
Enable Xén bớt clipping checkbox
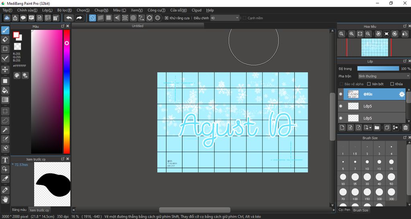tap(369, 84)
